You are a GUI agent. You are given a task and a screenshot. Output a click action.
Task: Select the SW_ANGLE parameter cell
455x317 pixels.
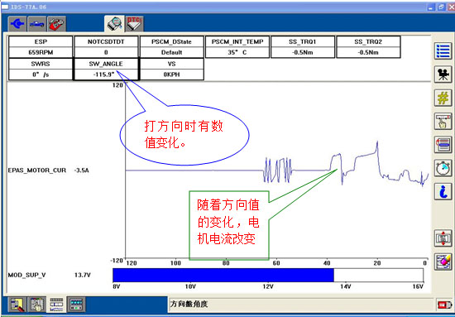coord(106,69)
